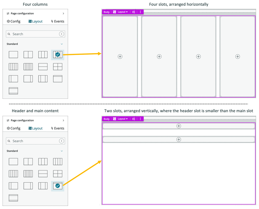Select the left sidebar layout in the lower panel
Viewport: 259px width, 209px height.
(x=13, y=186)
